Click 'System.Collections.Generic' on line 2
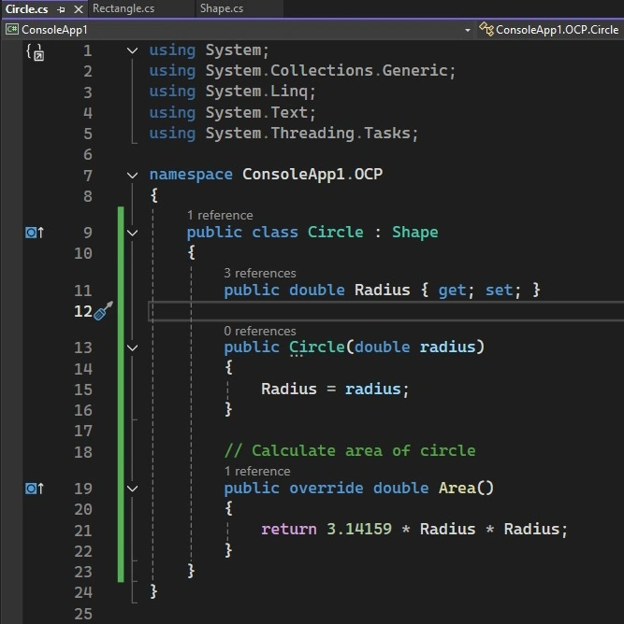Screen dimensions: 624x624 [326, 71]
